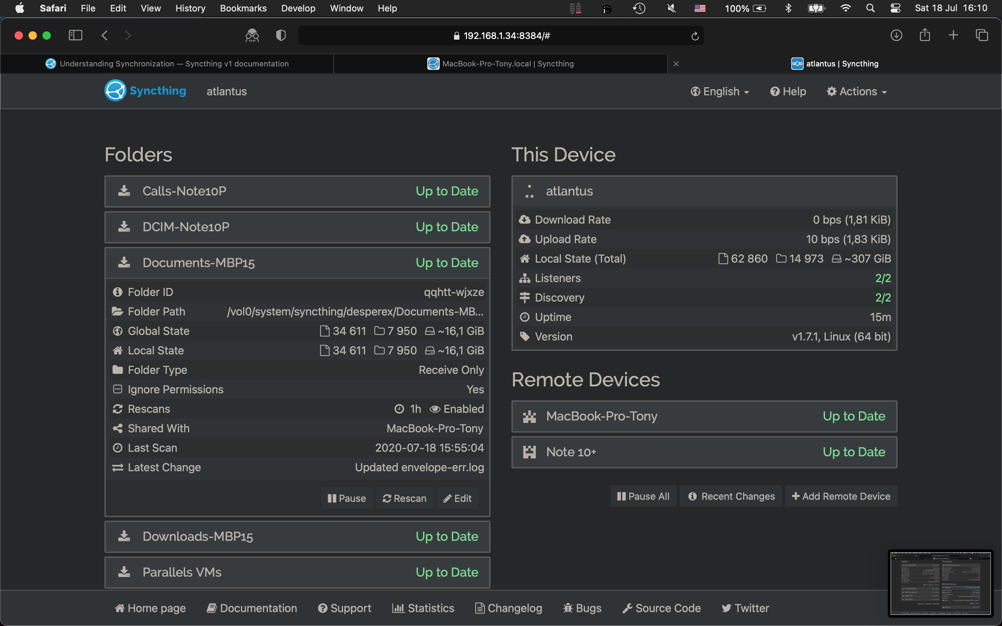The width and height of the screenshot is (1002, 626).
Task: Click Add Remote Device
Action: click(x=841, y=496)
